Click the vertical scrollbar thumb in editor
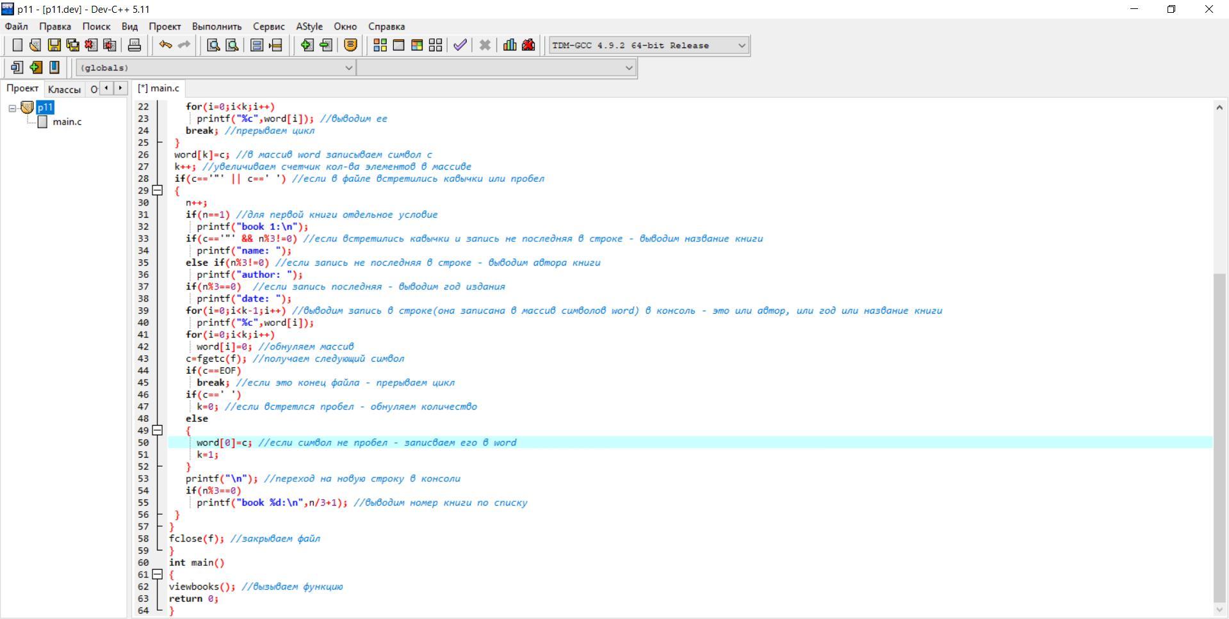The image size is (1229, 619). tap(1219, 437)
